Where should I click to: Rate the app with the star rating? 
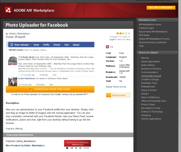[x=123, y=33]
